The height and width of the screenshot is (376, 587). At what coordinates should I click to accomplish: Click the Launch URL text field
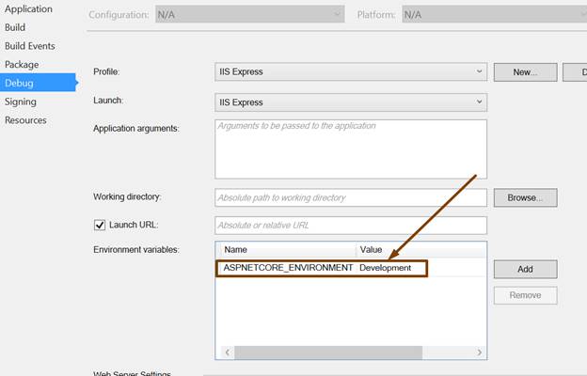click(x=350, y=226)
